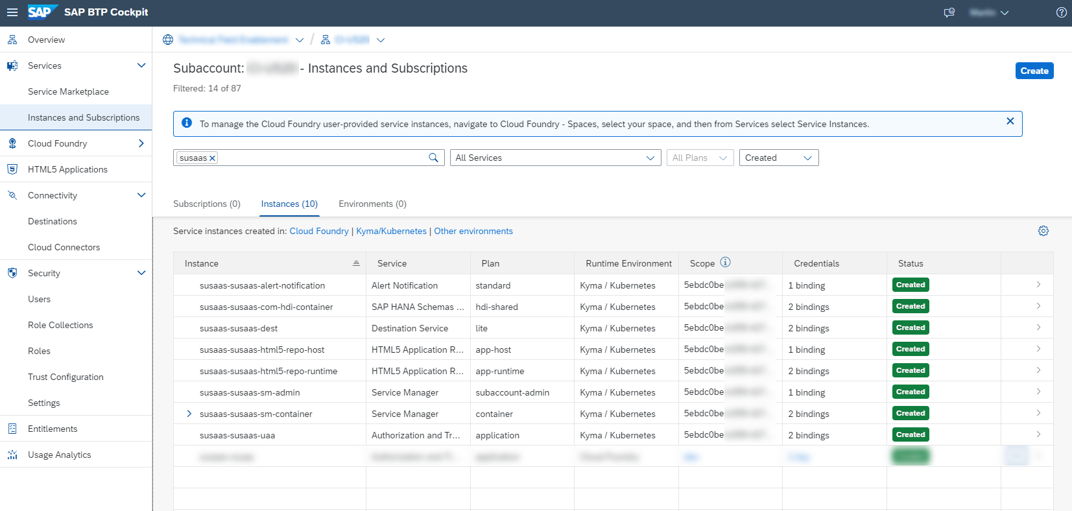Click the Connectivity sidebar icon
This screenshot has height=511, width=1072.
[x=12, y=195]
